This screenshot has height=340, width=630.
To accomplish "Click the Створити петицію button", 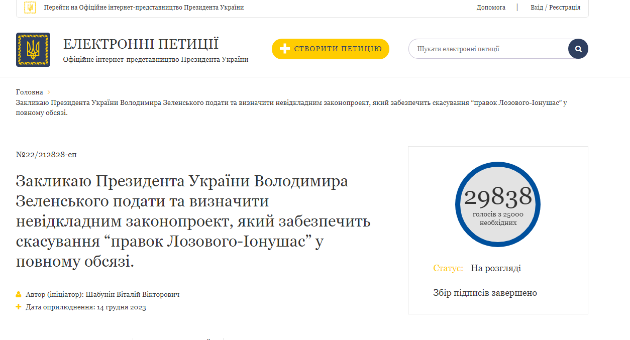I will [331, 49].
